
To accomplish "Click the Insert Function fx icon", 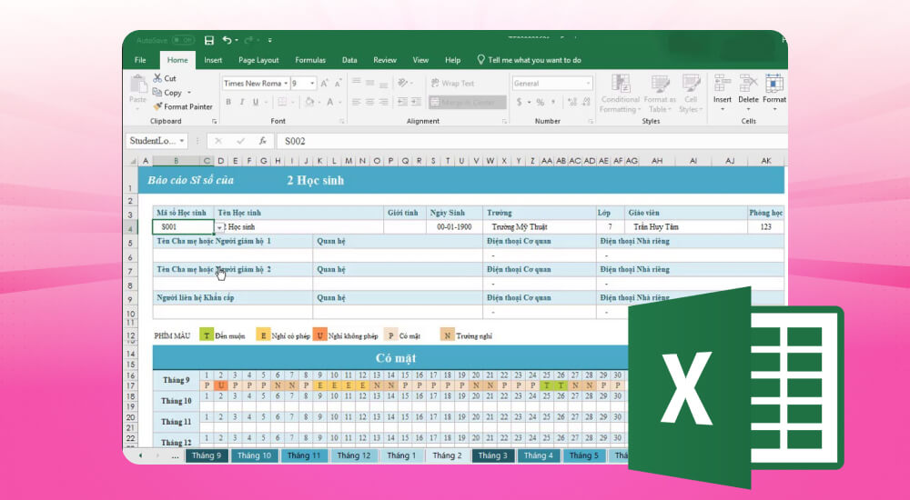I will pos(263,141).
